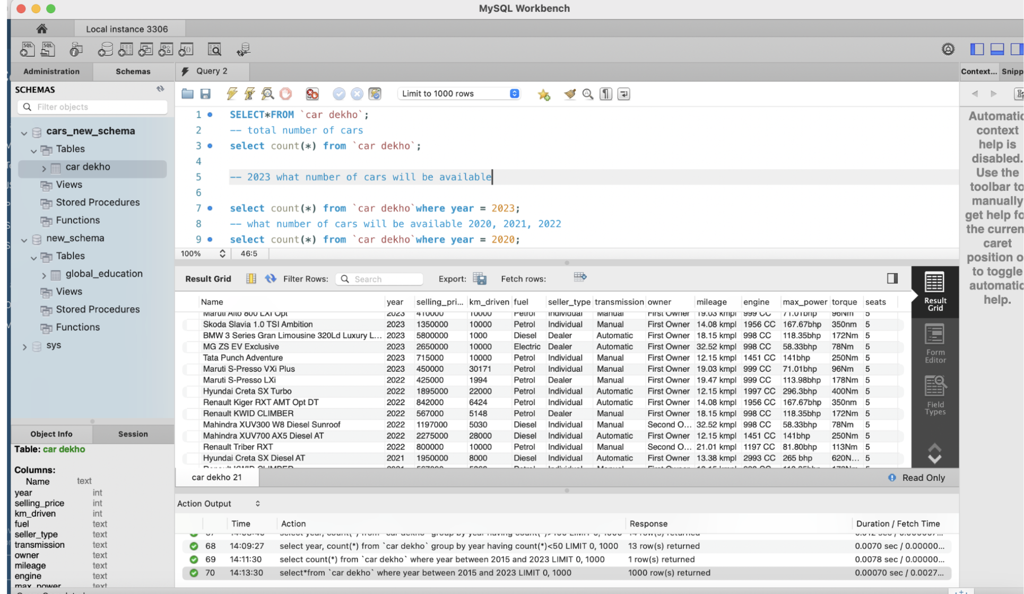Image resolution: width=1024 pixels, height=594 pixels.
Task: Switch to the Session tab
Action: click(133, 434)
